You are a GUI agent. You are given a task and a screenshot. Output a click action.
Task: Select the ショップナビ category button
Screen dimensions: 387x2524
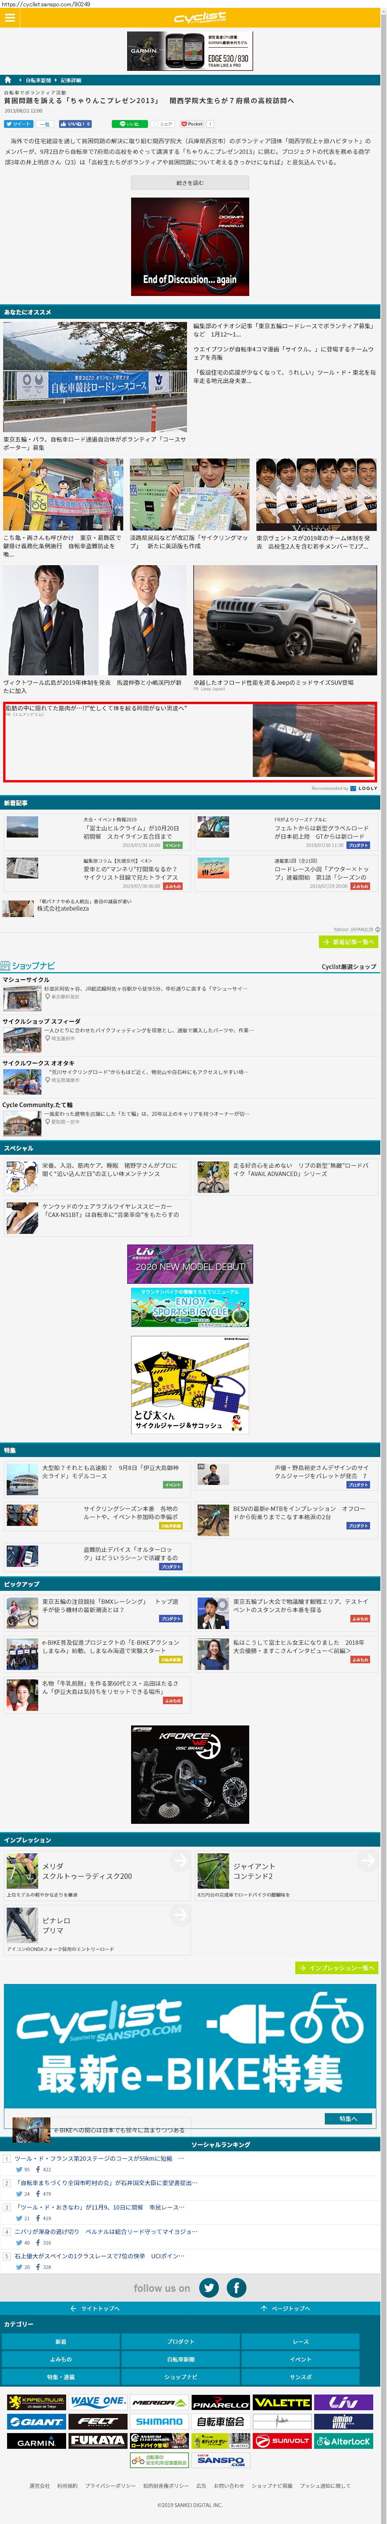click(x=180, y=2377)
